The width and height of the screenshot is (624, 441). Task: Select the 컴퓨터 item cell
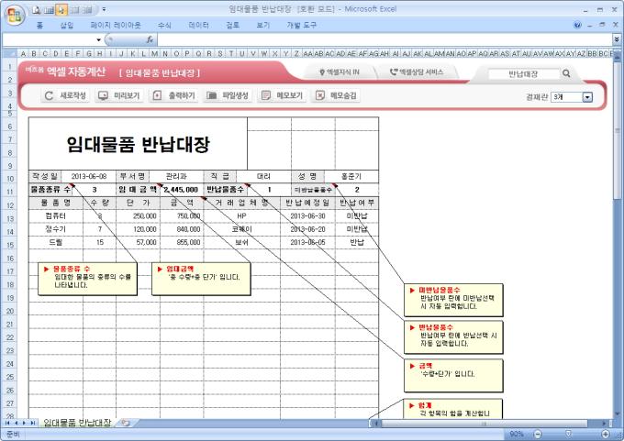56,216
